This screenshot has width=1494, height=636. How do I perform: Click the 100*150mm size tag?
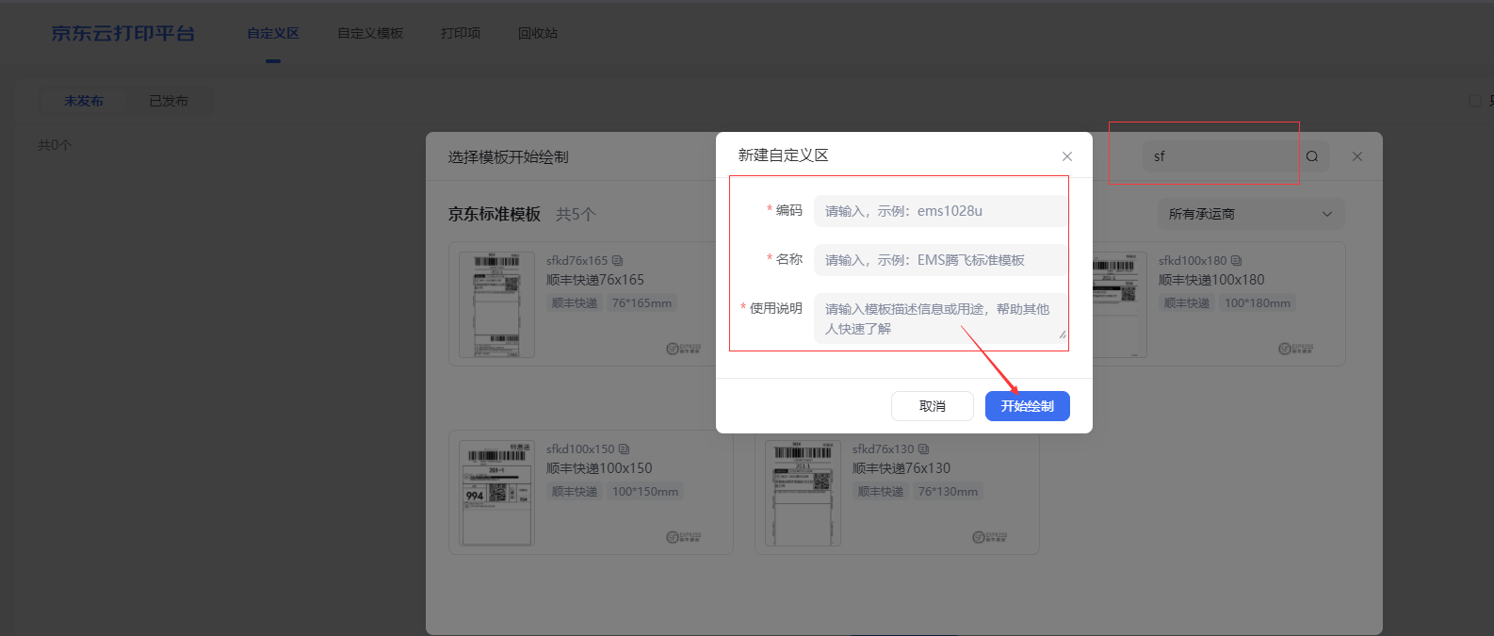click(x=645, y=492)
